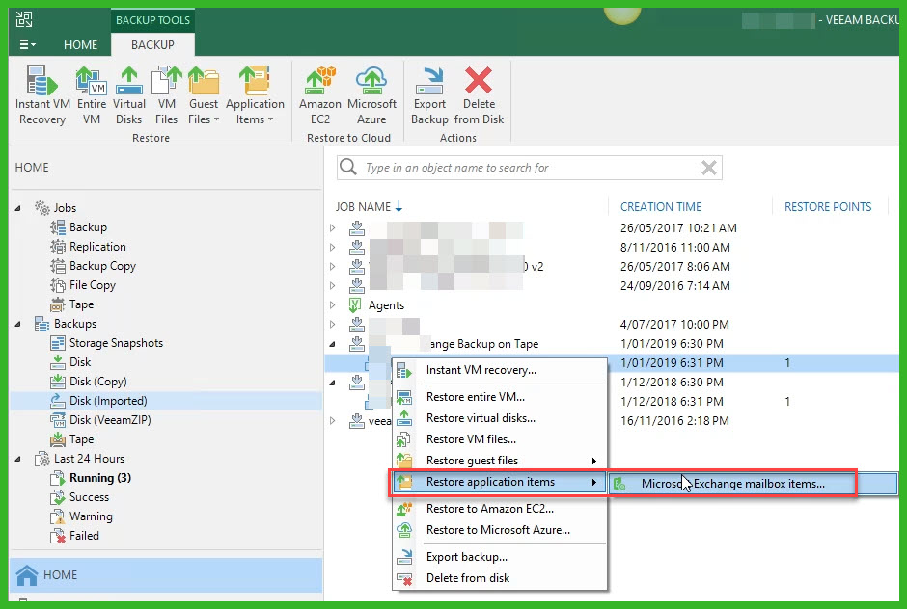Switch to the HOME ribbon tab

point(80,44)
